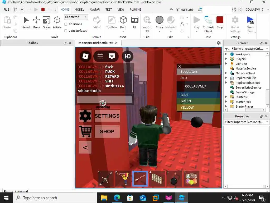Open the Material dropdown arrow

coord(171,31)
